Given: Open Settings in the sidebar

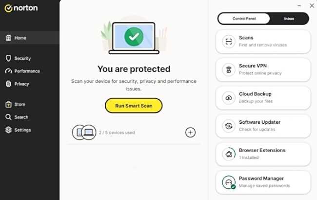Looking at the screenshot, I should [22, 130].
